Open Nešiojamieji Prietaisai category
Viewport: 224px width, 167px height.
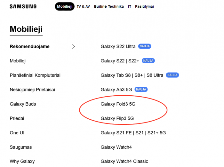(32, 90)
